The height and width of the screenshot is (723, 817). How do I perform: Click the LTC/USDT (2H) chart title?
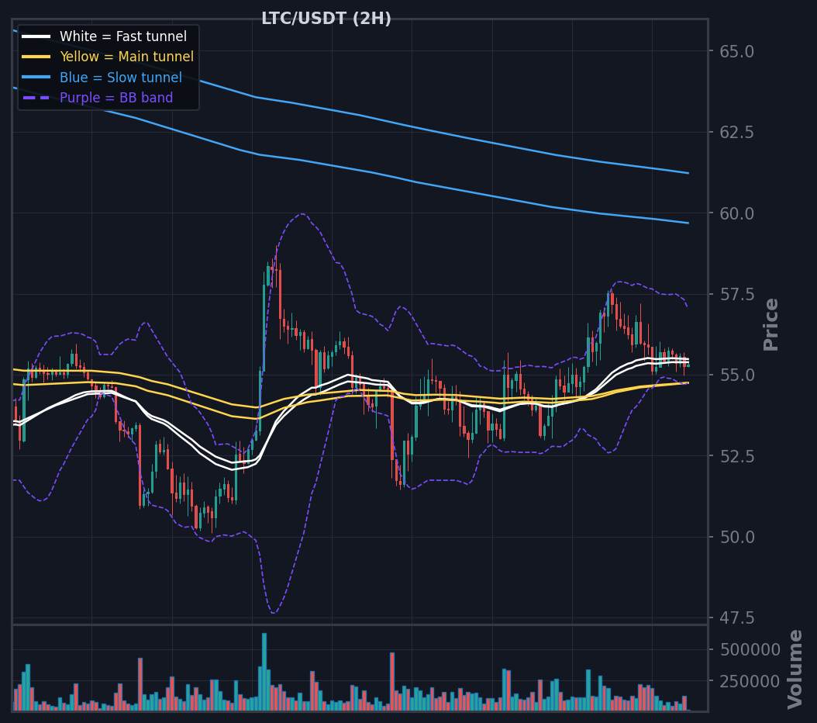click(326, 19)
